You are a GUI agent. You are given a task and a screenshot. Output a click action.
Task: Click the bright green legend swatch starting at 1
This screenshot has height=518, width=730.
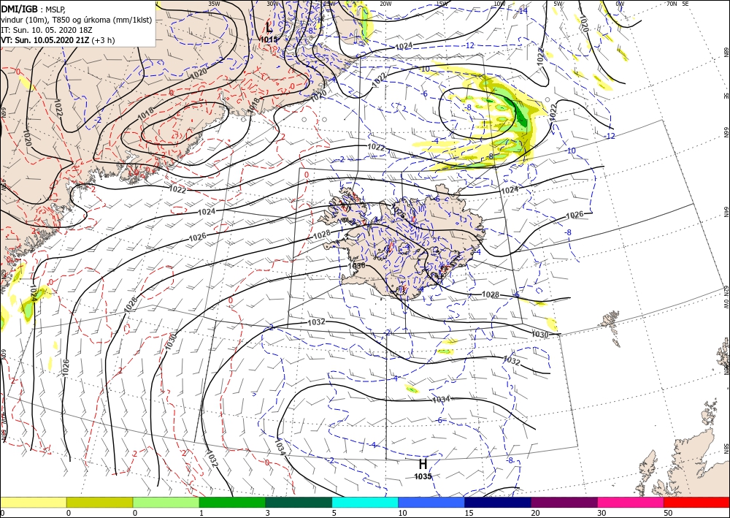232,502
